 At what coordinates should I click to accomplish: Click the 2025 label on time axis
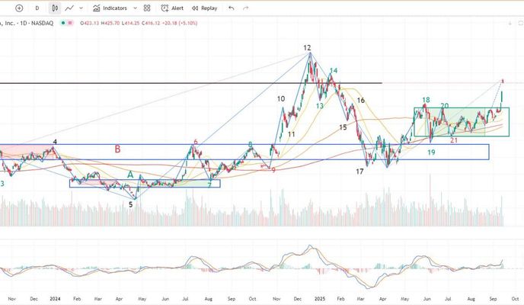pos(319,298)
